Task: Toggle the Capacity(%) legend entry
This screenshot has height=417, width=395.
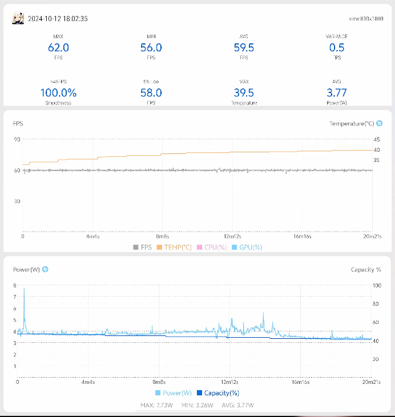Action: click(x=217, y=392)
